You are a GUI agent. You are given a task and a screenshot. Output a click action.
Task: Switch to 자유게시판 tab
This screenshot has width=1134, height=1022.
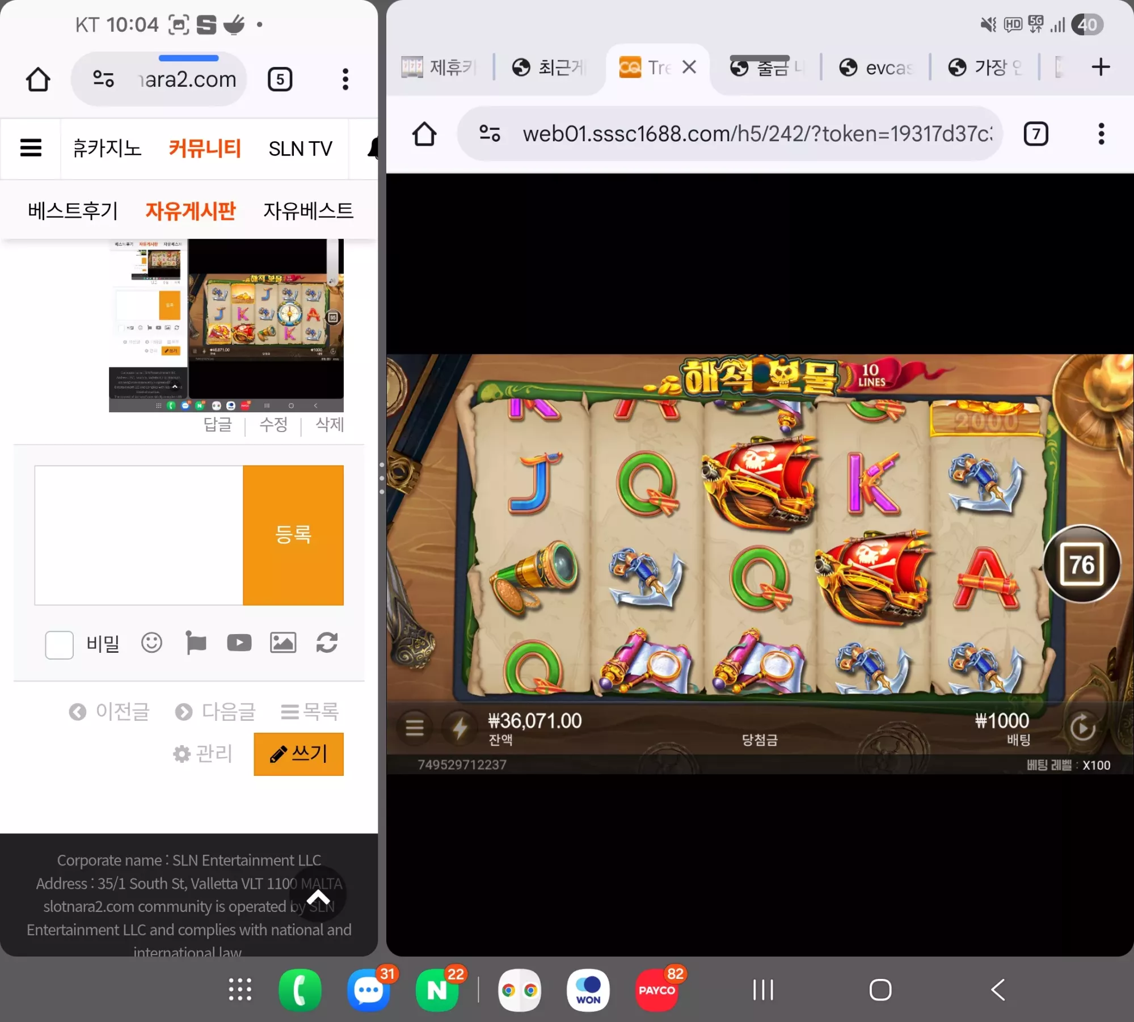click(x=191, y=210)
